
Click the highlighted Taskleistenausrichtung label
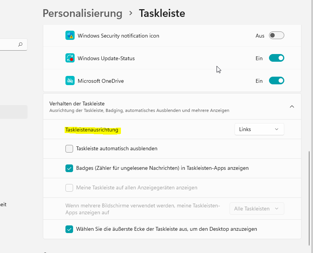pyautogui.click(x=92, y=130)
